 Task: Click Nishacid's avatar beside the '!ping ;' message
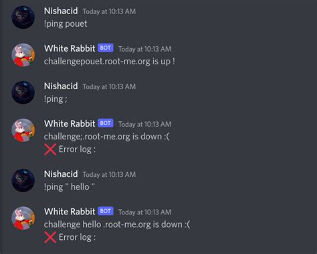tap(23, 92)
